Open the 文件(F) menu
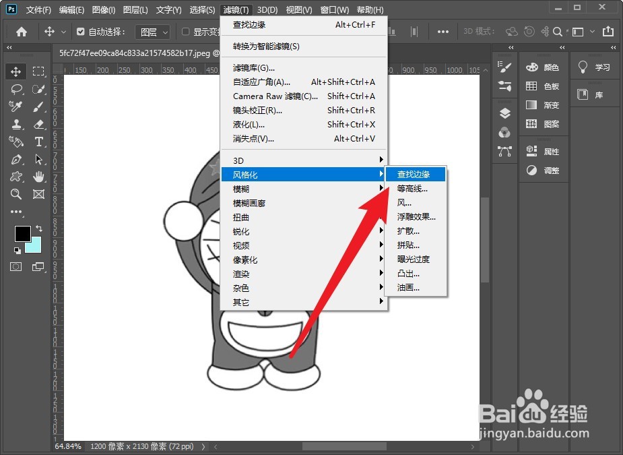 click(x=38, y=9)
